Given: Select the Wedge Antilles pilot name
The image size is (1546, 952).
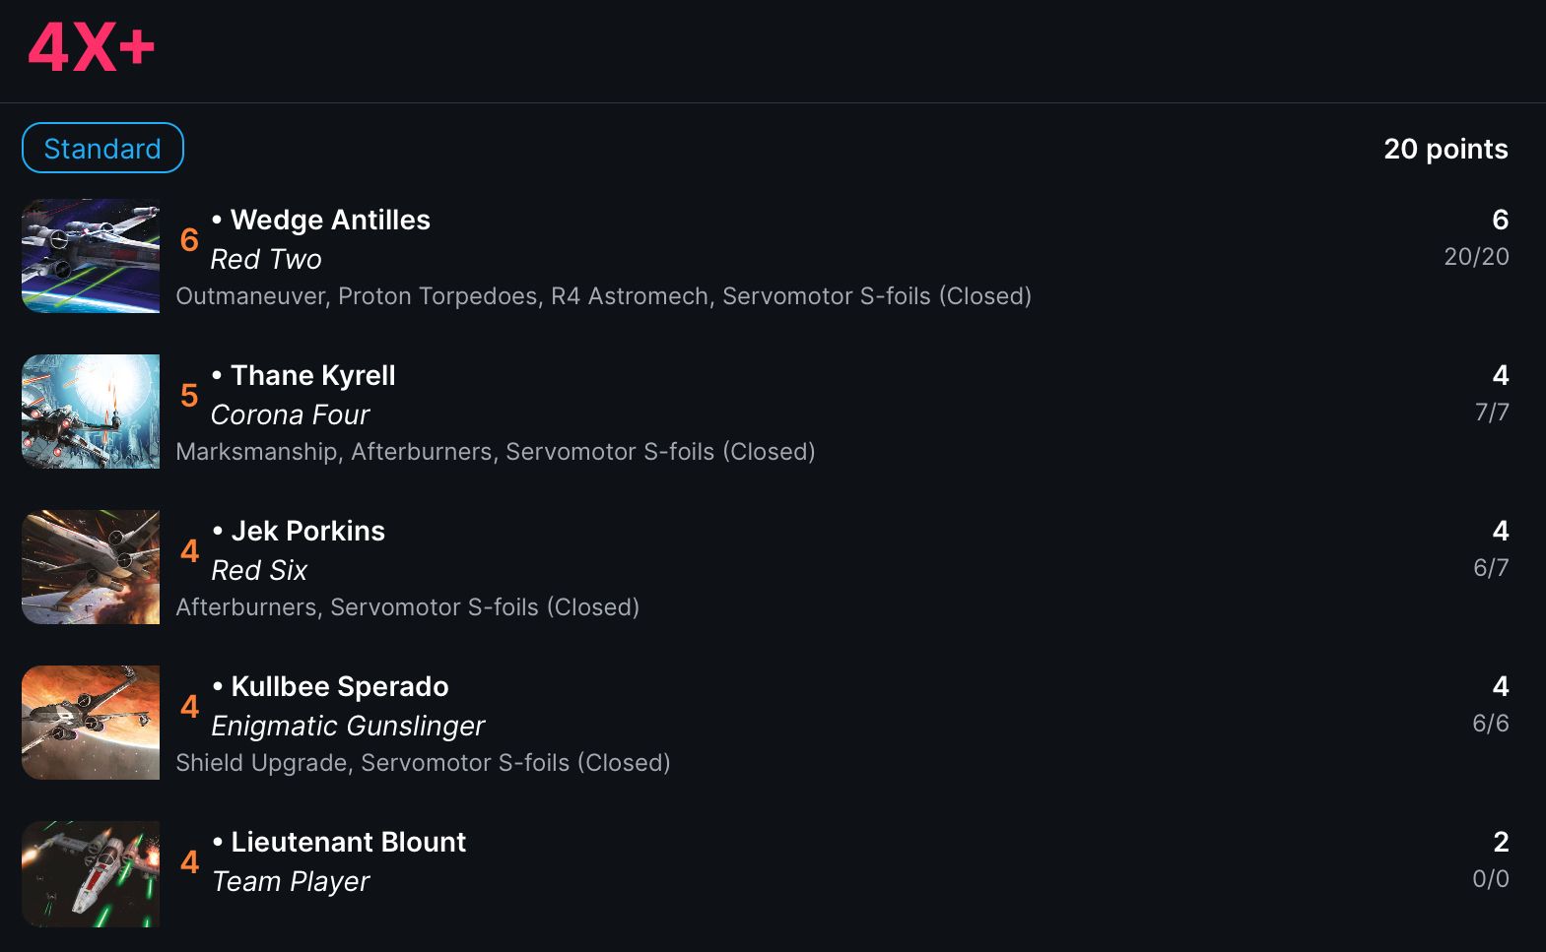Looking at the screenshot, I should tap(330, 220).
